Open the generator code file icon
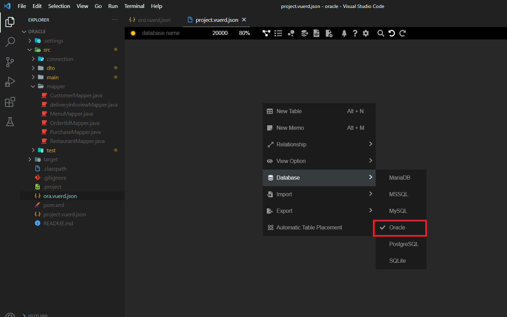507x317 pixels. (x=316, y=33)
